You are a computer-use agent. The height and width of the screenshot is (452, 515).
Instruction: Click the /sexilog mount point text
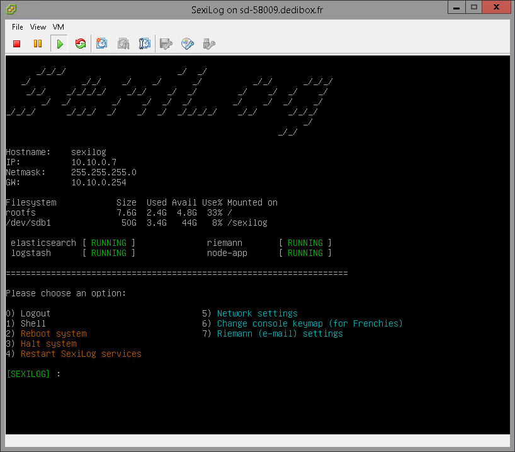[247, 223]
